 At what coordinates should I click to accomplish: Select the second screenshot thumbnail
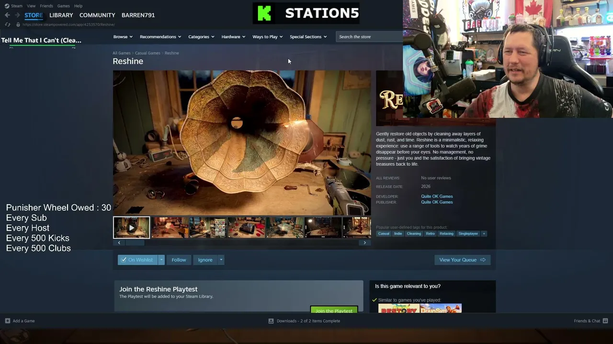(170, 227)
